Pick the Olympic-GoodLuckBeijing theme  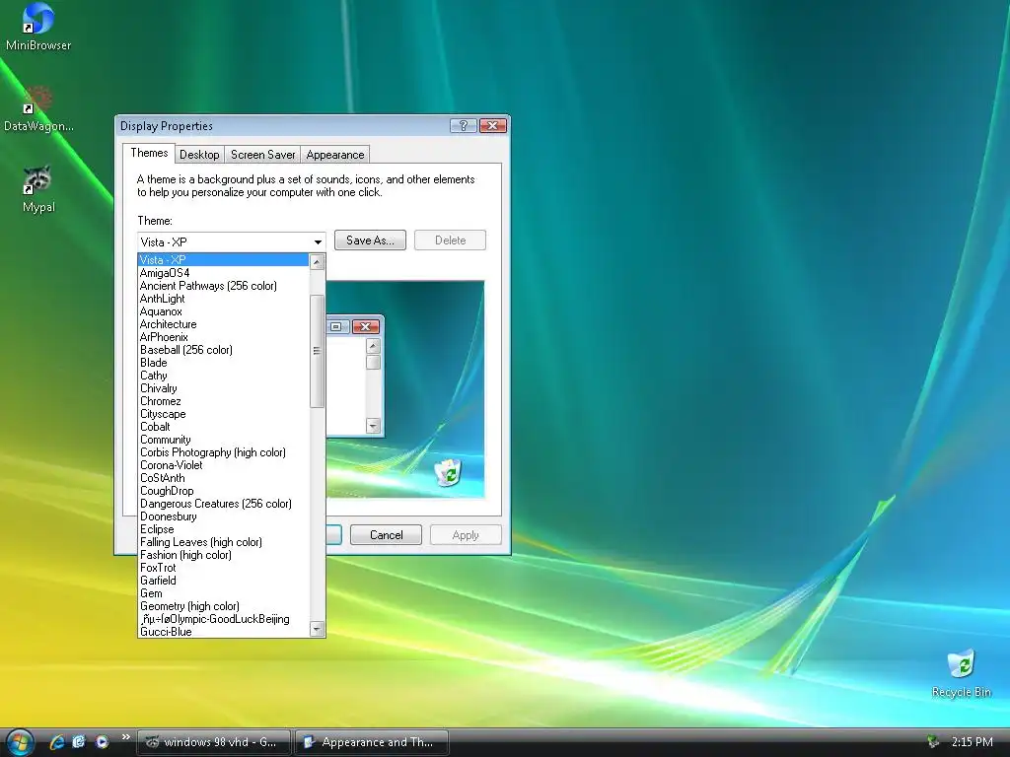click(x=224, y=619)
